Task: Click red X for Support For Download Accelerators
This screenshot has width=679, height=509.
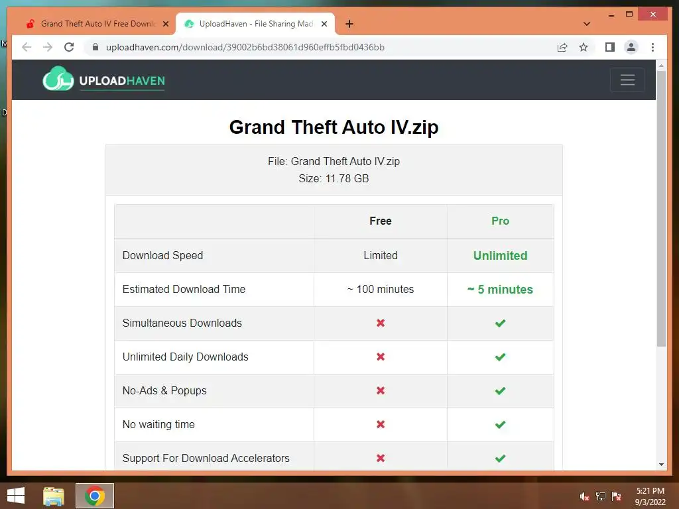Action: coord(380,458)
